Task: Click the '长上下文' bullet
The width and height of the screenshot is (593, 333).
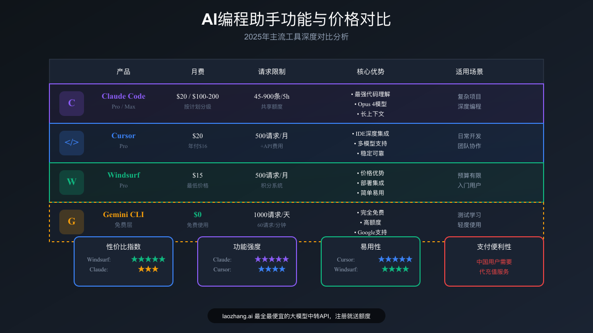Action: point(371,114)
